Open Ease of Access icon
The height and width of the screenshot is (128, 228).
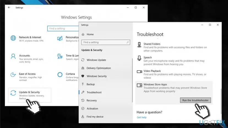coord(13,75)
